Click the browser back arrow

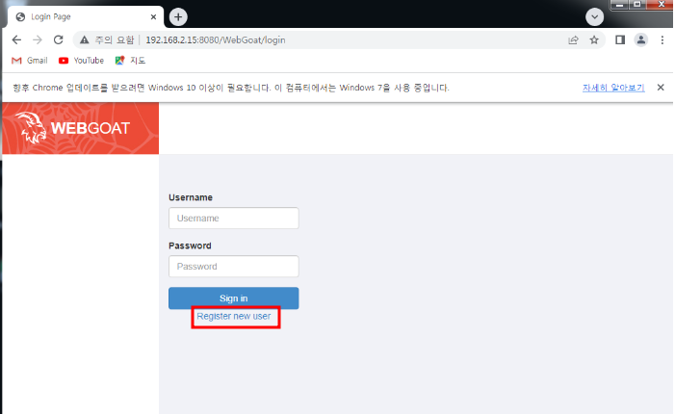coord(16,40)
